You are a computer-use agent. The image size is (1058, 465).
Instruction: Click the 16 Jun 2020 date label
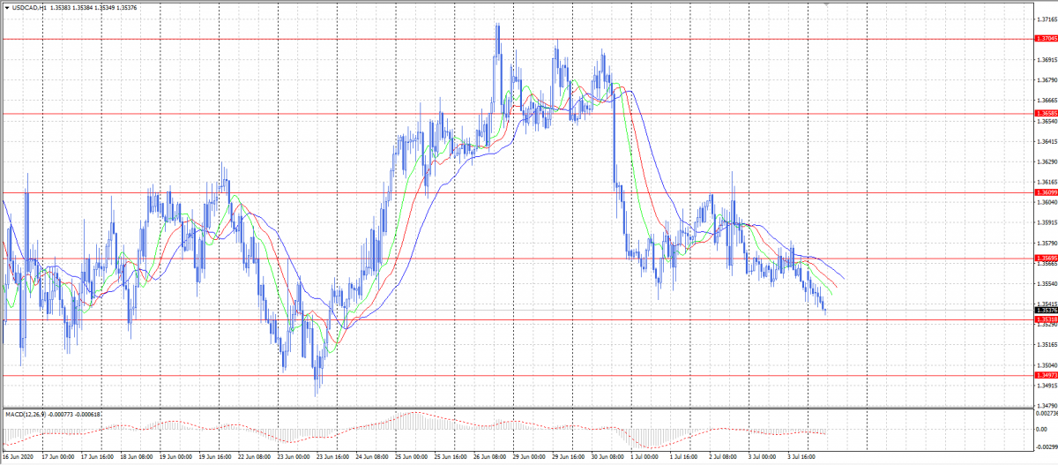click(x=19, y=458)
